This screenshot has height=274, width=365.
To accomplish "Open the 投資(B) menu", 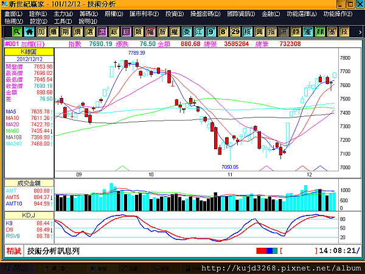I will point(175,14).
